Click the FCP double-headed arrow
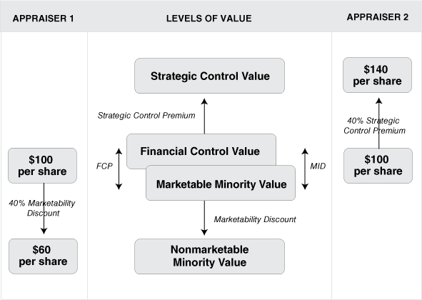Image resolution: width=422 pixels, height=300 pixels. [x=119, y=169]
